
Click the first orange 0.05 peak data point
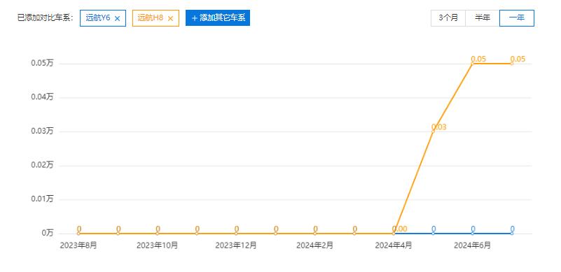point(472,64)
